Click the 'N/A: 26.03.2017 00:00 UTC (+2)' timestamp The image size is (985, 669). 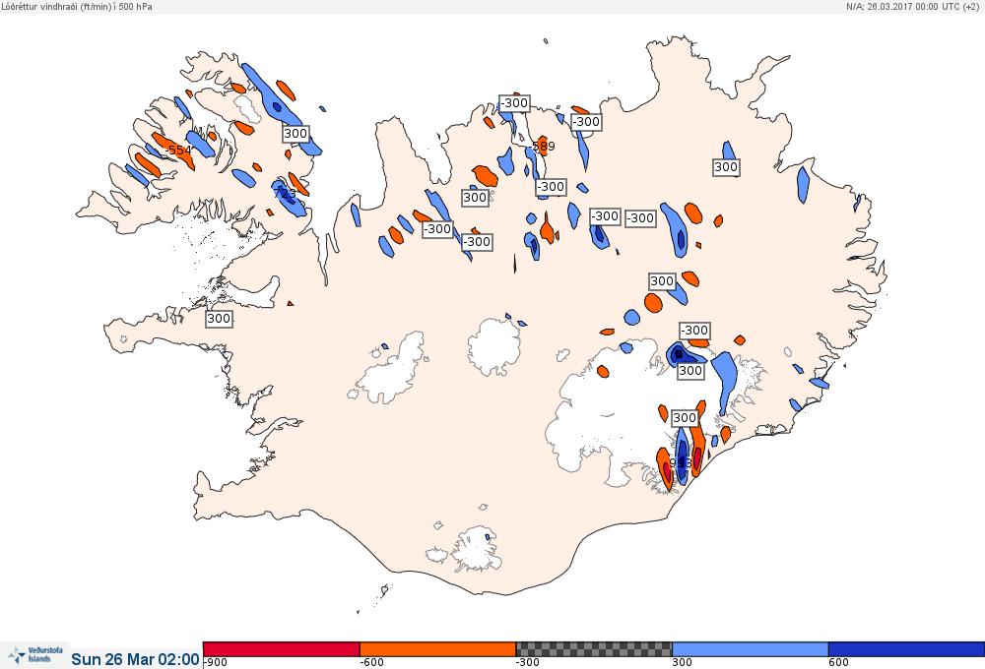(911, 6)
